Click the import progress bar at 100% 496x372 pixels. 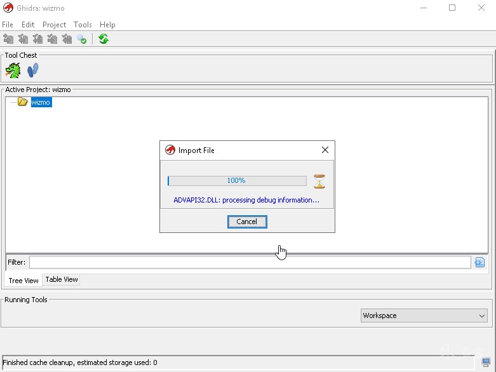point(237,181)
